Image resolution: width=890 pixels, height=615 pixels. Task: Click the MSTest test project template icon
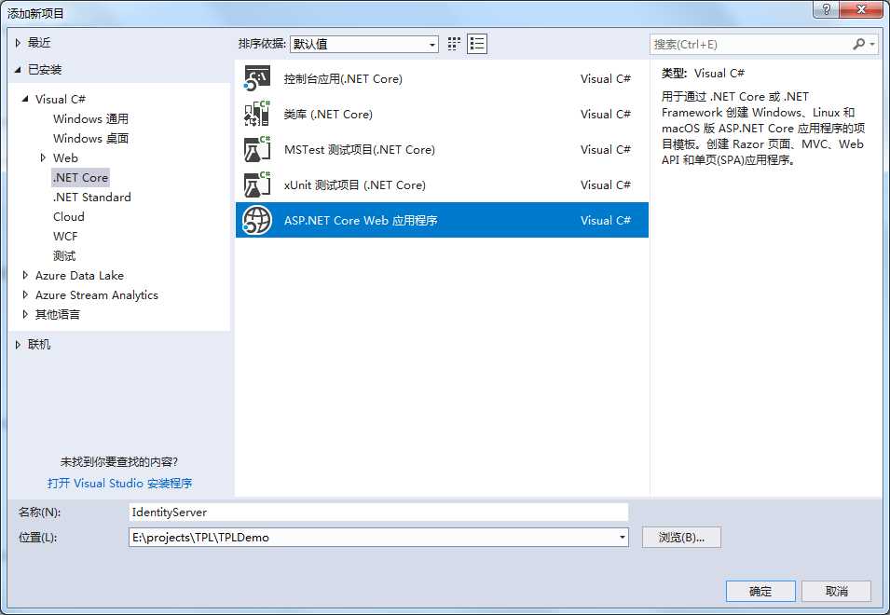pos(257,149)
